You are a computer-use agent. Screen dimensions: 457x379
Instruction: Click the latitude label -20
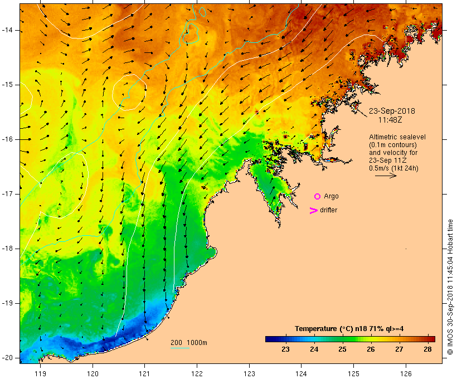[7, 358]
